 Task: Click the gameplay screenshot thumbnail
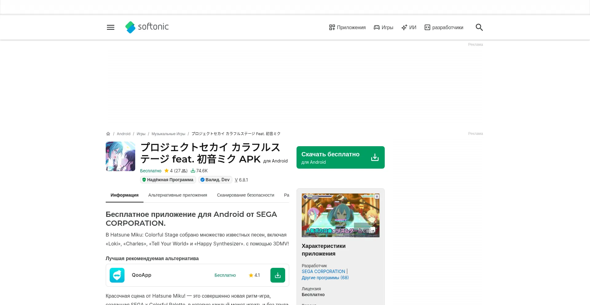[340, 215]
